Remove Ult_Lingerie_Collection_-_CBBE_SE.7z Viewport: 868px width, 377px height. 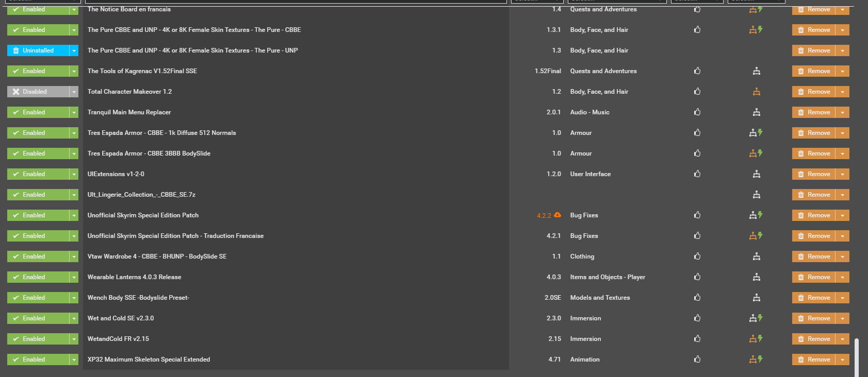tap(813, 195)
